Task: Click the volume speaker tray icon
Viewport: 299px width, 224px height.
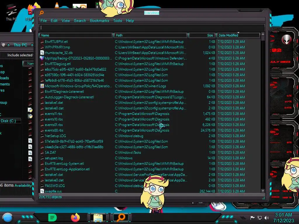Action: [267, 218]
